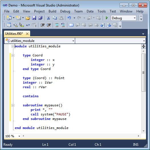Click the editor split-window handle above the scrollbar

[143, 47]
